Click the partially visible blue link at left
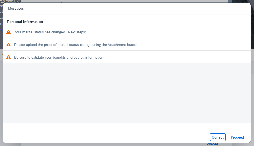254x146 pixels. pos(1,30)
